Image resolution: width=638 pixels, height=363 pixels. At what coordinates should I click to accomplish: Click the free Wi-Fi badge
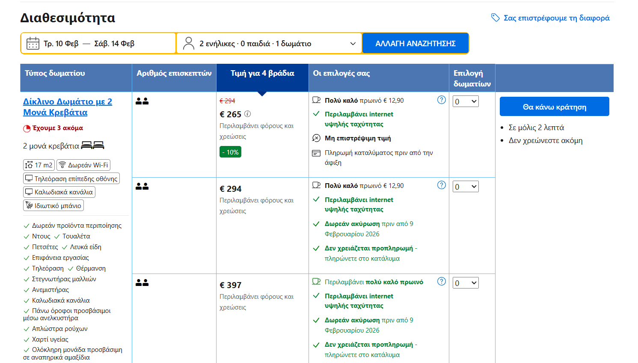pyautogui.click(x=83, y=165)
